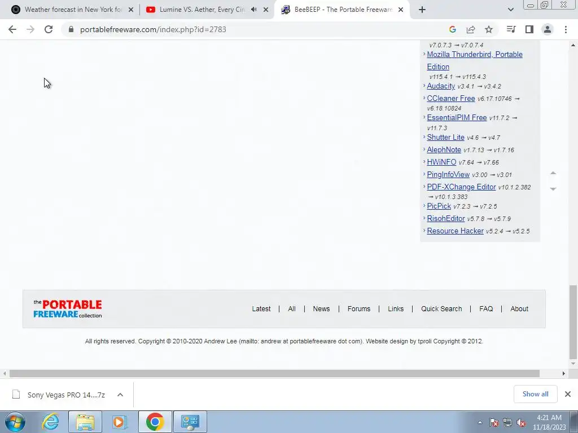
Task: Show hidden system tray icons
Action: pos(480,422)
